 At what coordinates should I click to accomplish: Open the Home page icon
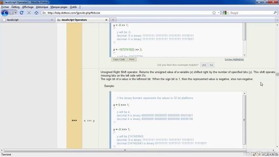click(x=36, y=13)
